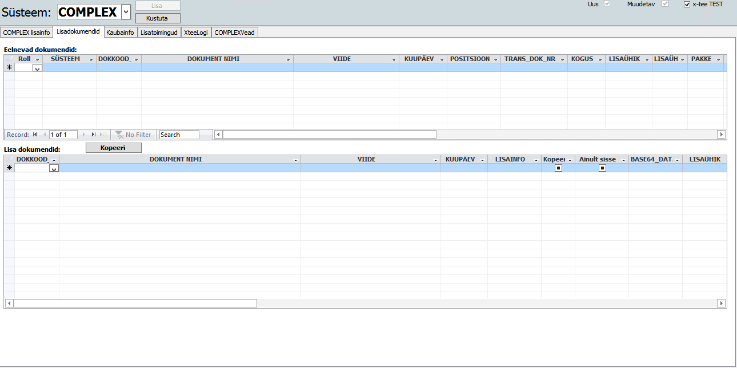The width and height of the screenshot is (737, 368).
Task: Click the Kustuta button
Action: (x=158, y=18)
